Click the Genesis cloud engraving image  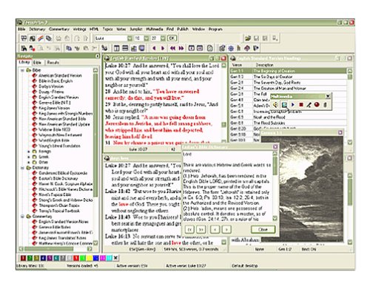click(x=302, y=189)
